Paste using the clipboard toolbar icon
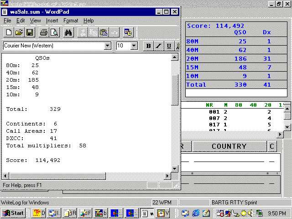This screenshot has height=219, width=292. pyautogui.click(x=103, y=32)
